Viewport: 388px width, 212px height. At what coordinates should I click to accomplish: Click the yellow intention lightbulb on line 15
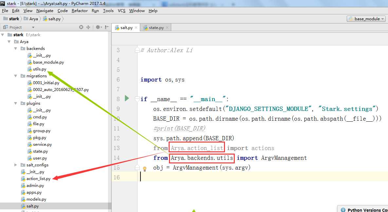(145, 169)
